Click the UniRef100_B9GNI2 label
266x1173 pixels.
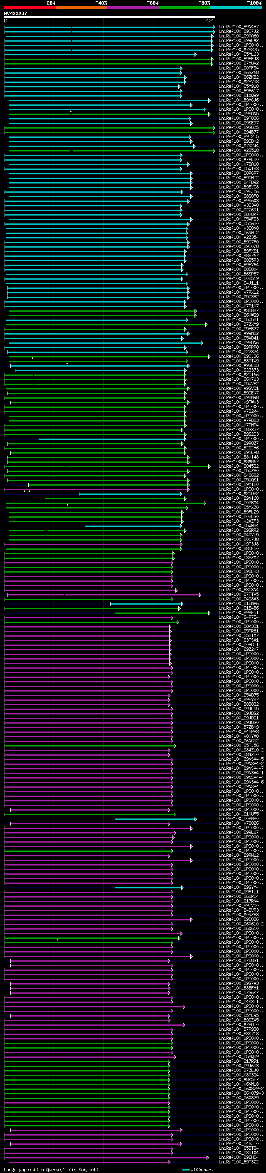(239, 178)
